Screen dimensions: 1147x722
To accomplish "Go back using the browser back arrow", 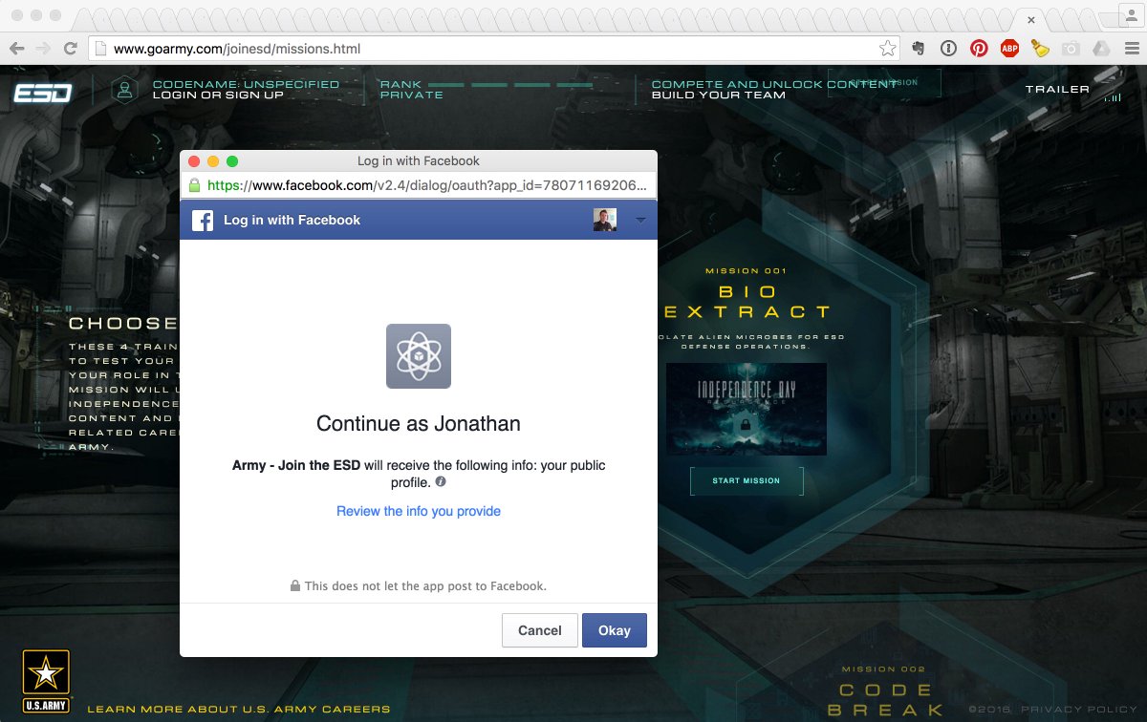I will (17, 48).
